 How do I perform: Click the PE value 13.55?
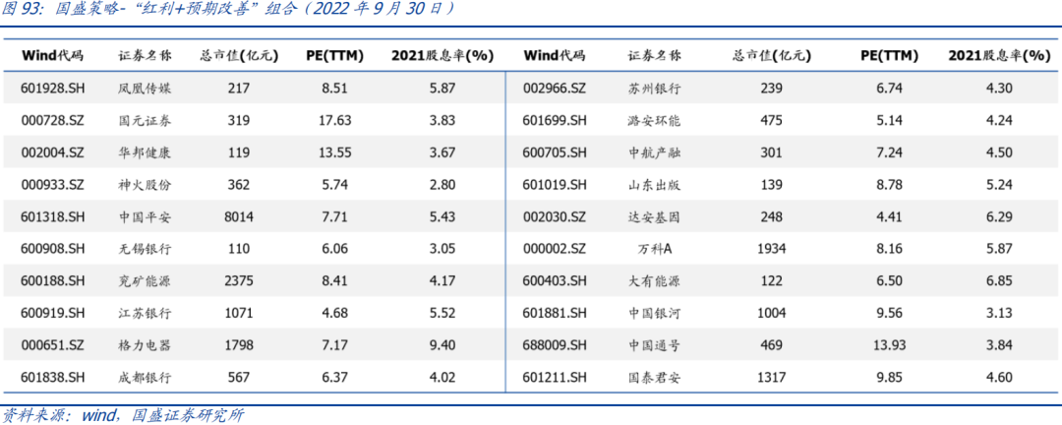pyautogui.click(x=334, y=152)
